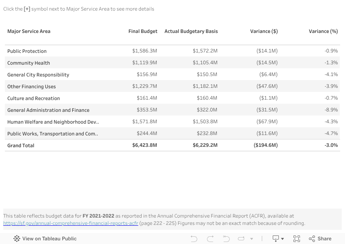Click the Share icon
The width and height of the screenshot is (345, 244).
(320, 239)
